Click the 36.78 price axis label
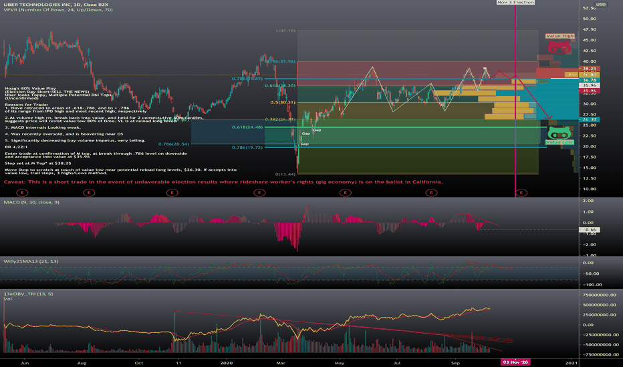The width and height of the screenshot is (623, 367). tap(589, 80)
